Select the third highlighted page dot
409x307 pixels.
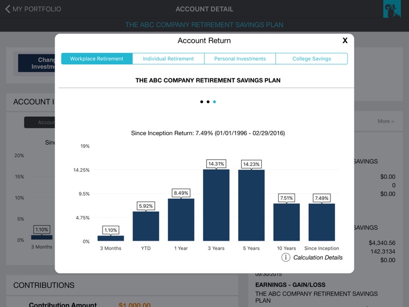[214, 102]
